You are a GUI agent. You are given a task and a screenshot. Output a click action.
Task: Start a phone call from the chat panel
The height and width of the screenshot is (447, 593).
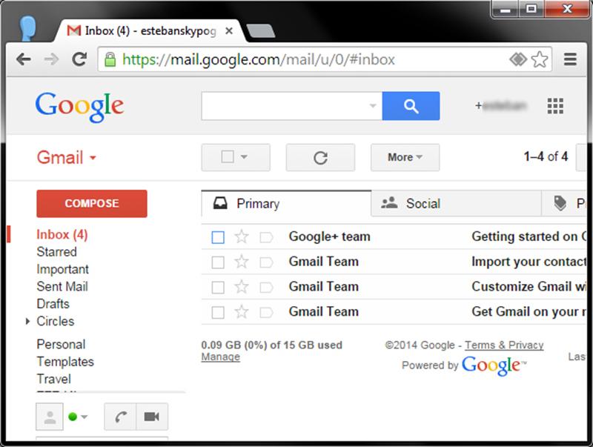(x=120, y=417)
